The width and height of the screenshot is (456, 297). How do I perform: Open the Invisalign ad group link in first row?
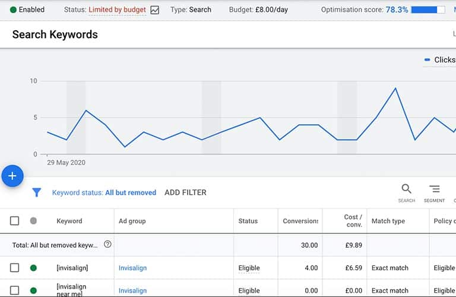click(132, 268)
